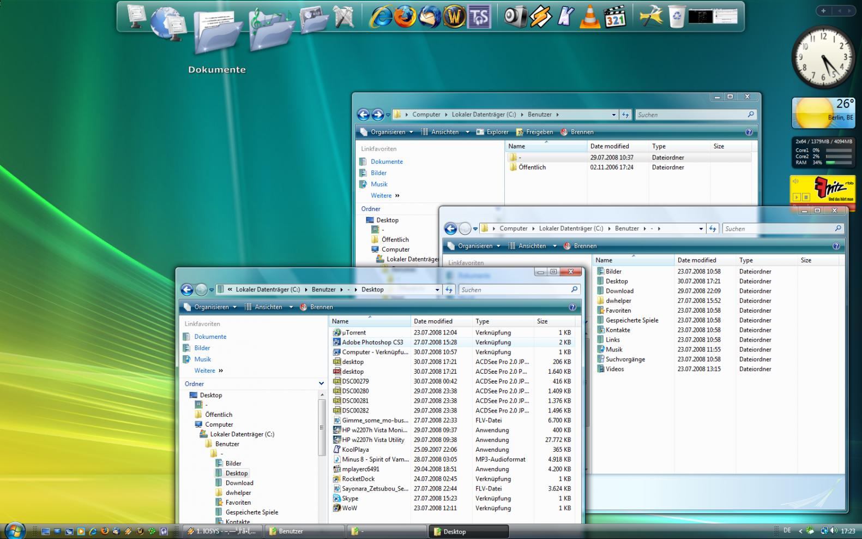Click Lokaler Datenträger (C:) breadcrumb in Benutzer window
Image resolution: width=862 pixels, height=539 pixels.
484,115
